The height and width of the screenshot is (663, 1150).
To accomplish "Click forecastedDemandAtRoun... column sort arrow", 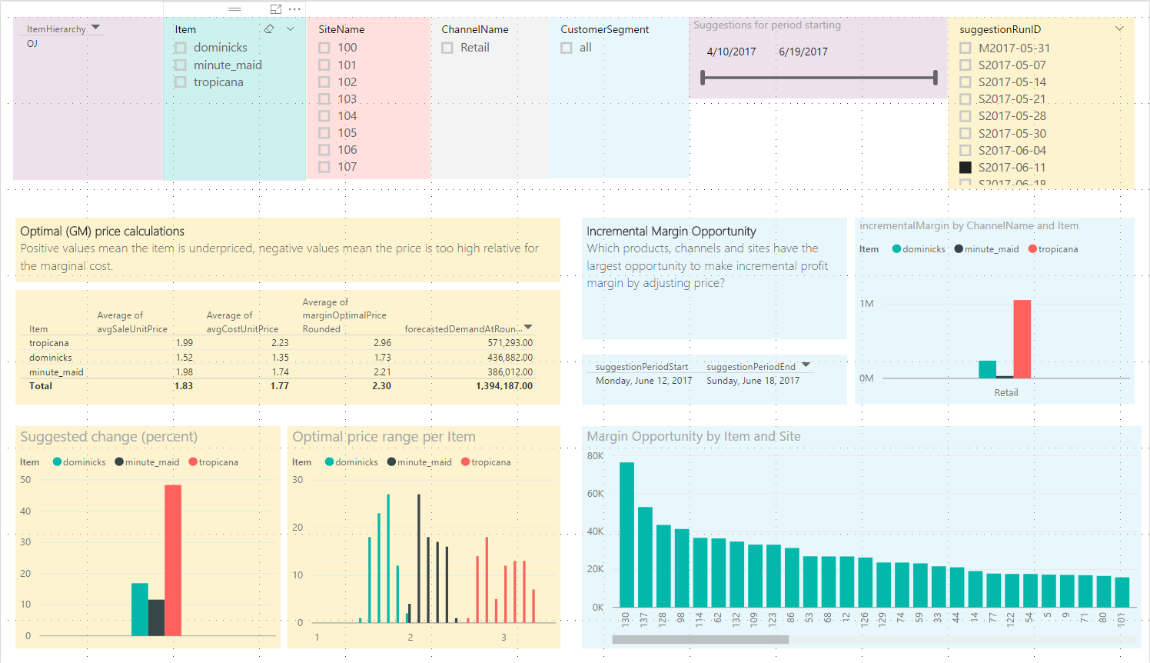I will coord(528,327).
